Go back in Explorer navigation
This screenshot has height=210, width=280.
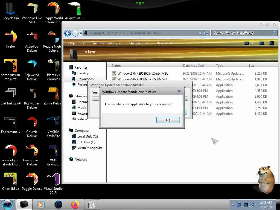(x=68, y=33)
